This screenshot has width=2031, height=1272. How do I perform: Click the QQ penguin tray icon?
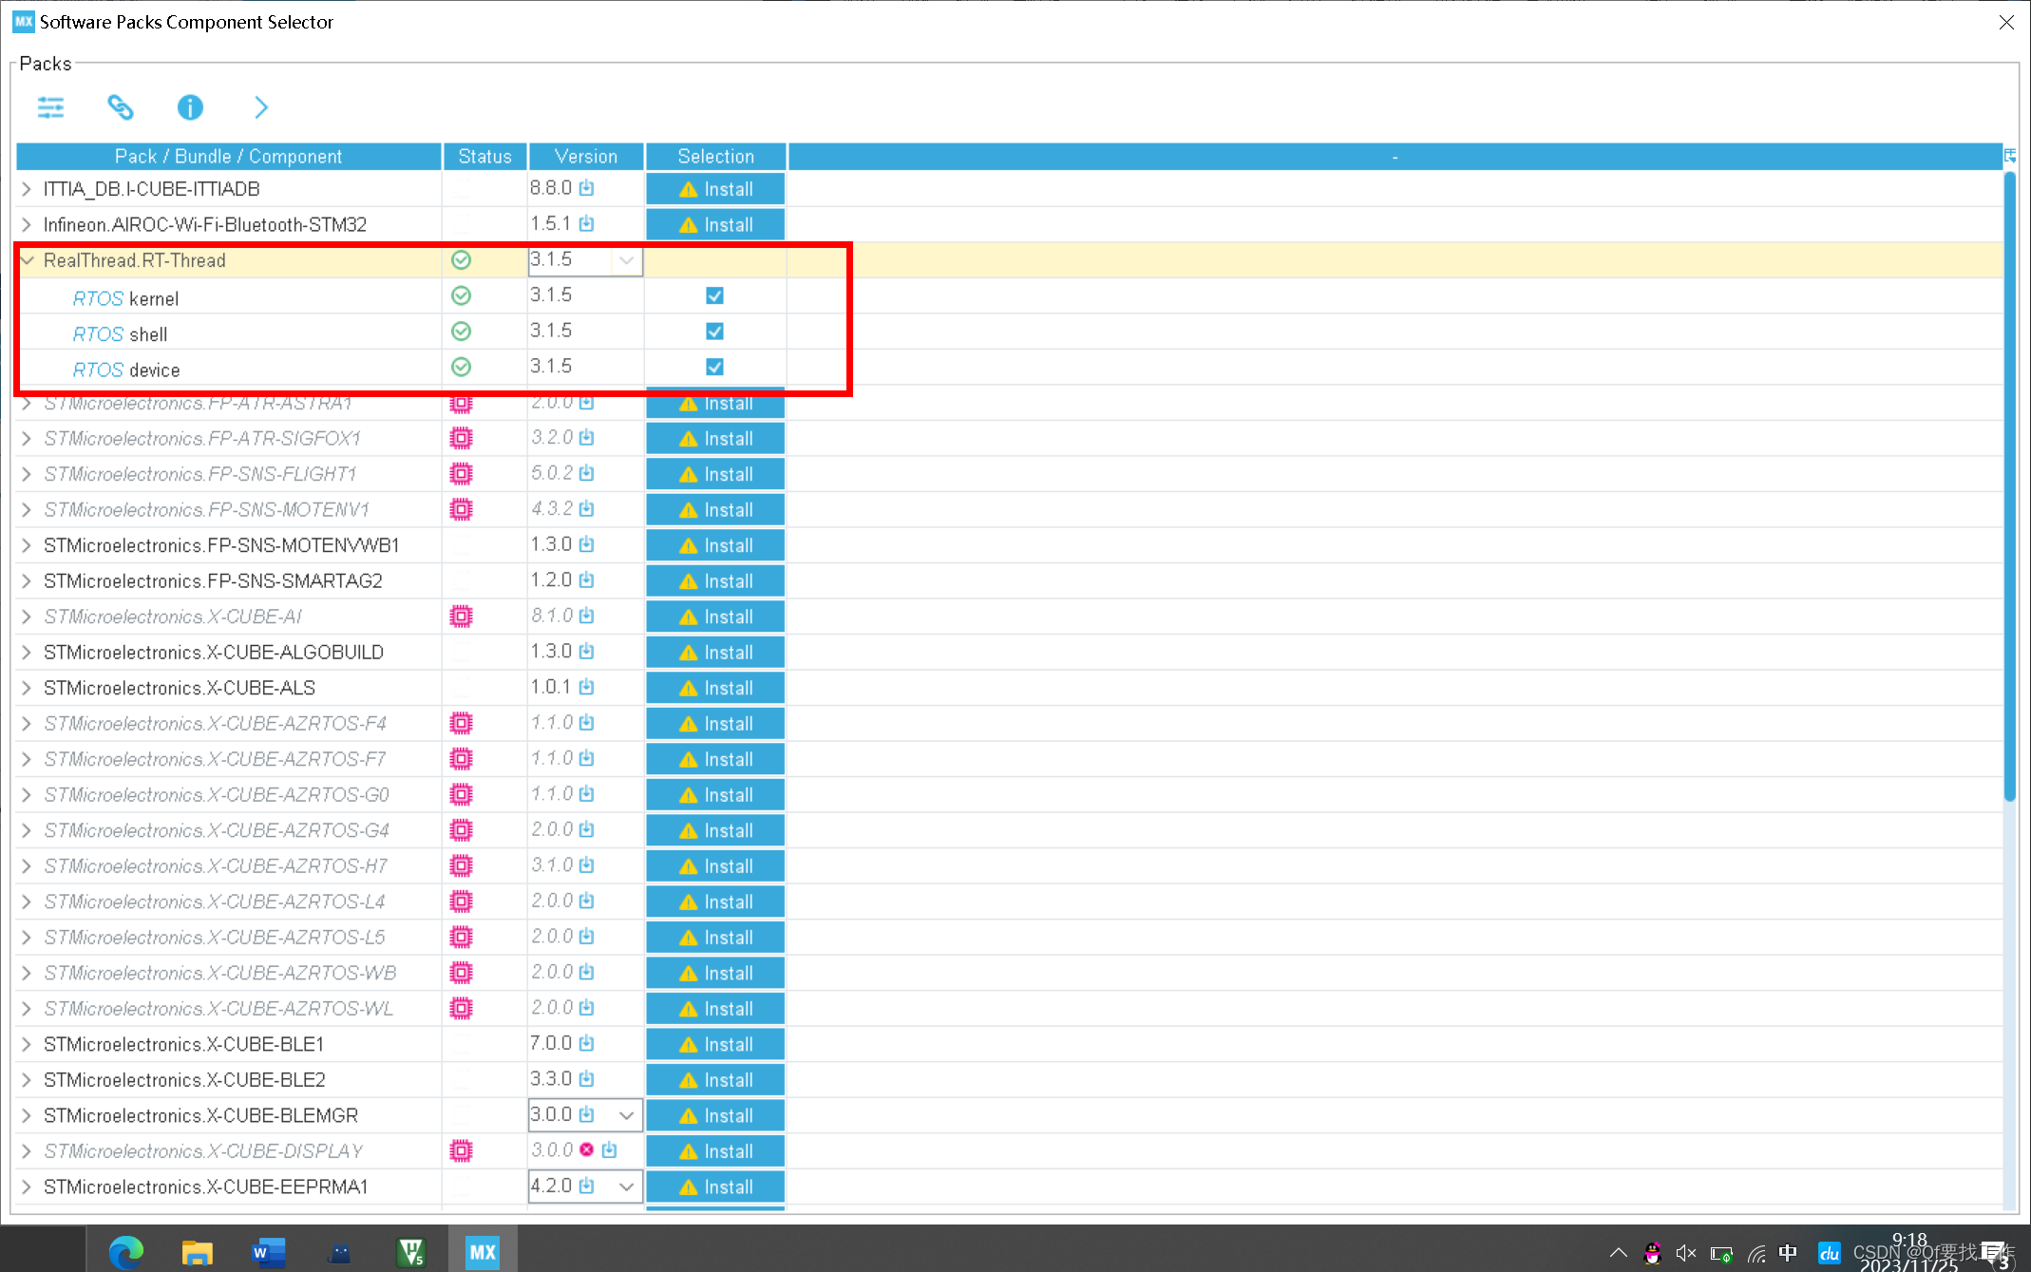pos(1652,1253)
